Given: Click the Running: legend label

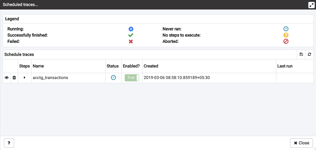Looking at the screenshot, I should click(x=16, y=29).
